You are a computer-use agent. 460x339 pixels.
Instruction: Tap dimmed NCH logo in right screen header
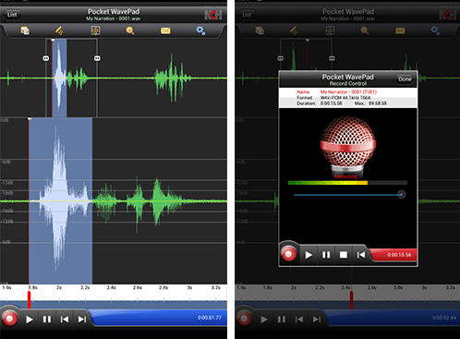pyautogui.click(x=448, y=15)
